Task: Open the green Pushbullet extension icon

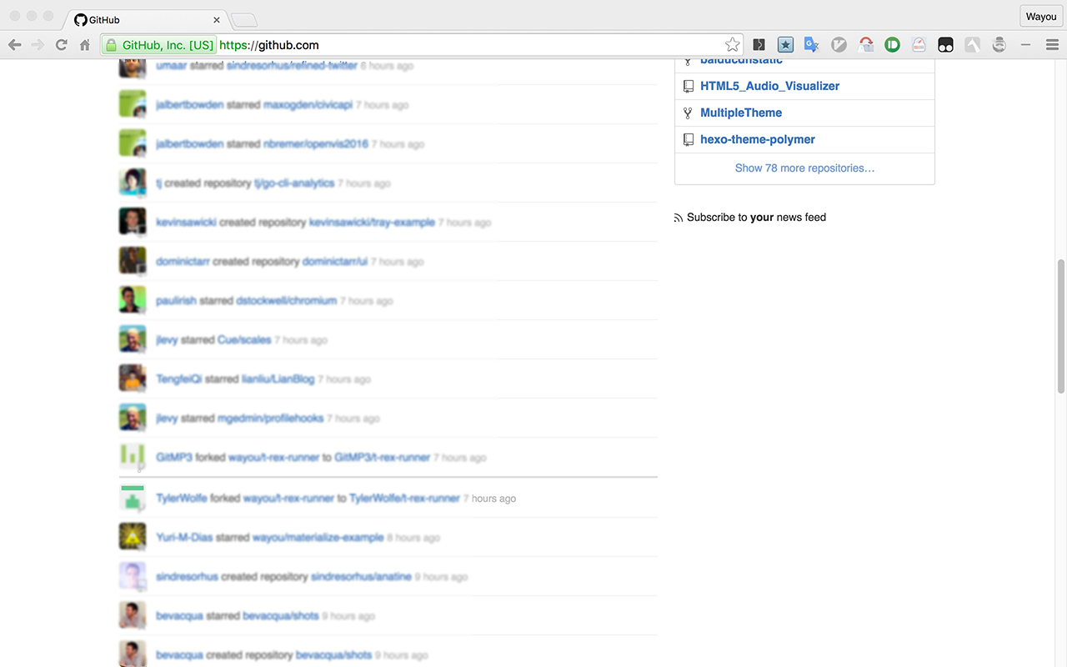Action: 893,45
